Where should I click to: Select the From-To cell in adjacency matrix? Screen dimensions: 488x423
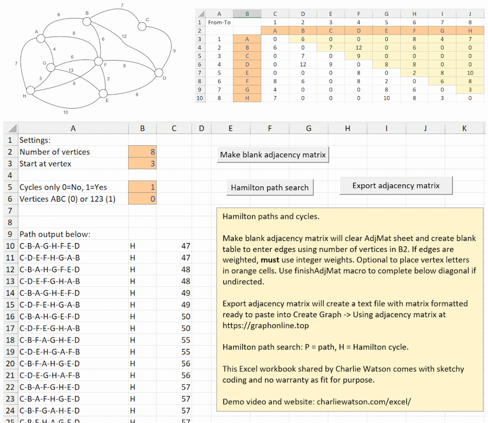click(x=219, y=22)
